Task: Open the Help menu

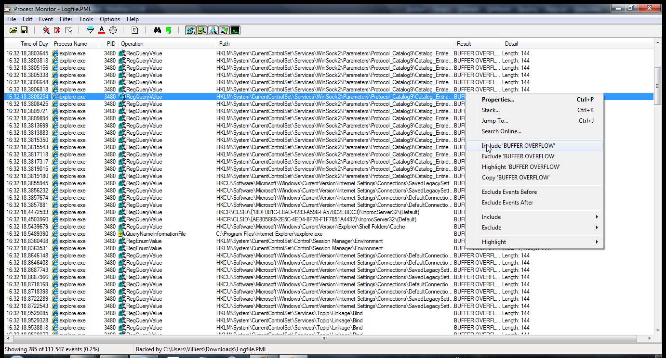Action: pos(133,19)
